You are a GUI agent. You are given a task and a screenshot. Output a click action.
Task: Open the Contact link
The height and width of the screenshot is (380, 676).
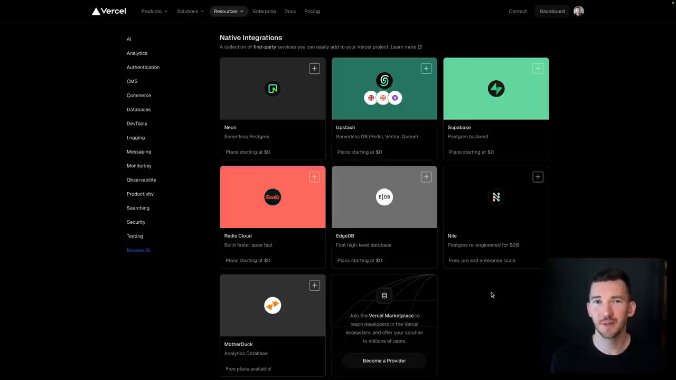(x=518, y=11)
